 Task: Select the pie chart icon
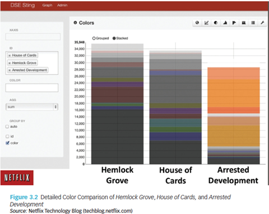[x=216, y=23]
